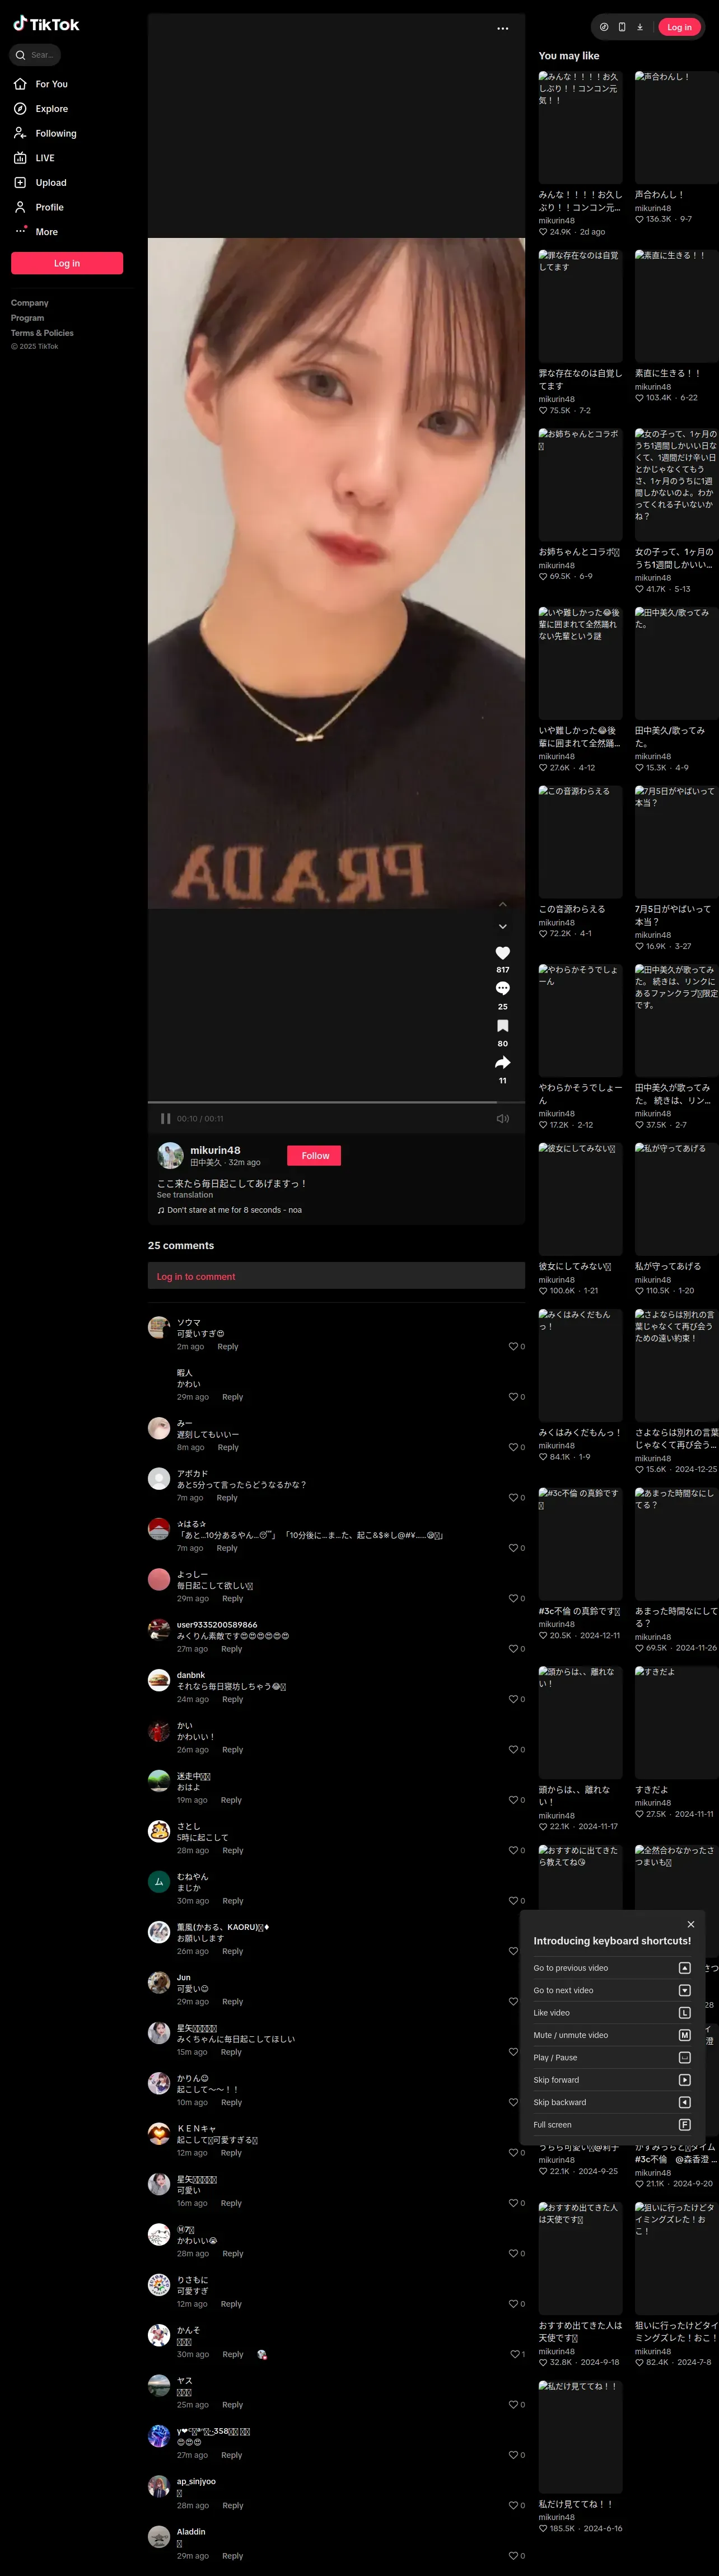Open the Upload page
Image resolution: width=719 pixels, height=2576 pixels.
tap(40, 183)
